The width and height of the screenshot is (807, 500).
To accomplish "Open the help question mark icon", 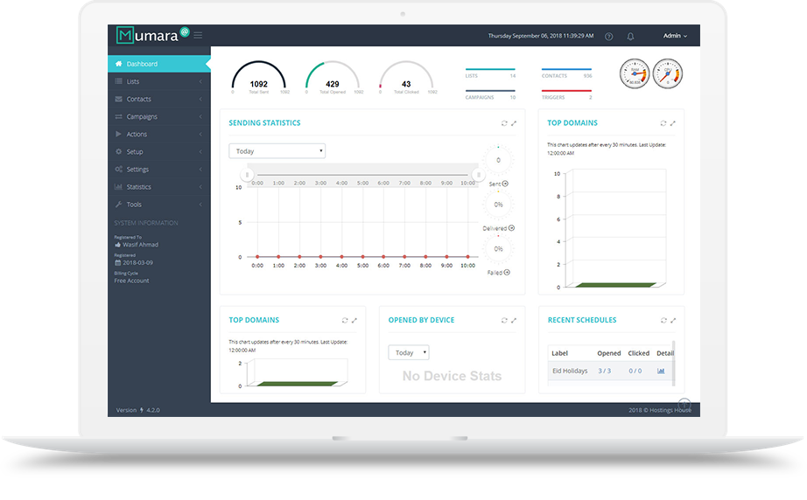I will click(609, 37).
